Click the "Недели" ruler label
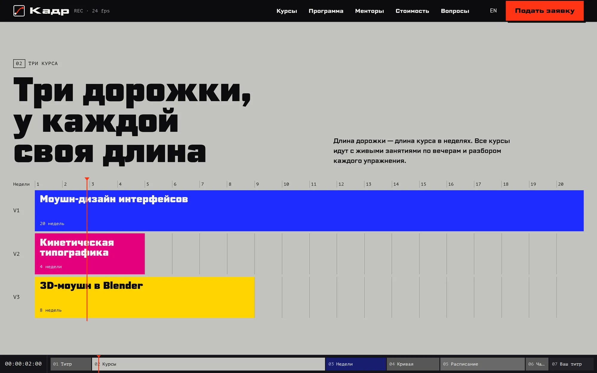The width and height of the screenshot is (597, 373). click(x=21, y=184)
